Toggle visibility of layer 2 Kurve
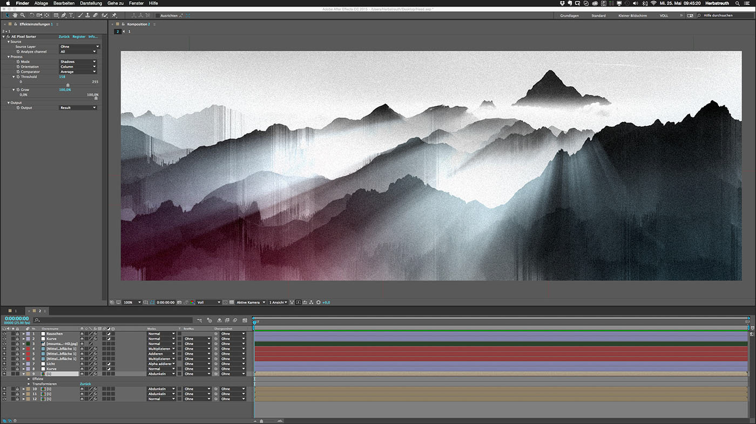Image resolution: width=756 pixels, height=424 pixels. [4, 339]
